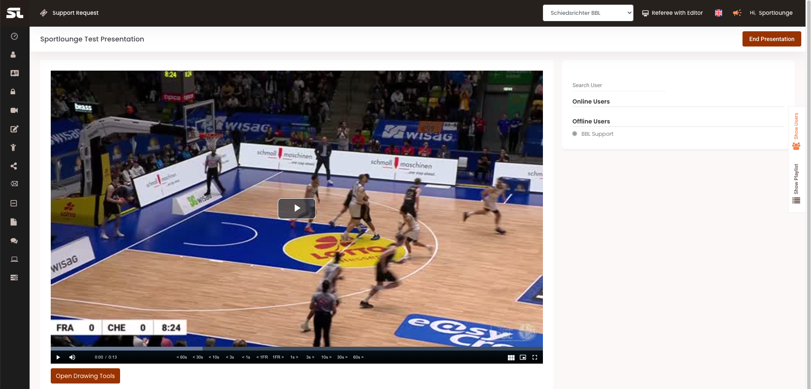Viewport: 811px width, 389px height.
Task: Mute the video volume speaker icon
Action: [72, 358]
